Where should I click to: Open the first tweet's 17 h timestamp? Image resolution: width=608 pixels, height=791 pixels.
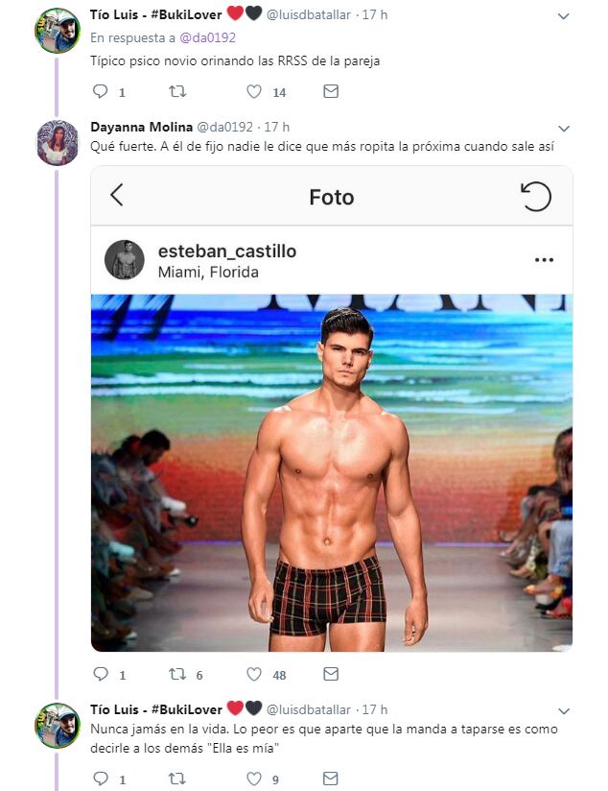click(375, 15)
